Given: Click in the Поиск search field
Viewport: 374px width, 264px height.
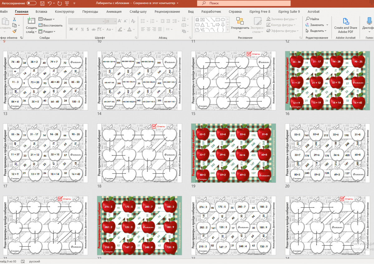Looking at the screenshot, I should (x=244, y=3).
